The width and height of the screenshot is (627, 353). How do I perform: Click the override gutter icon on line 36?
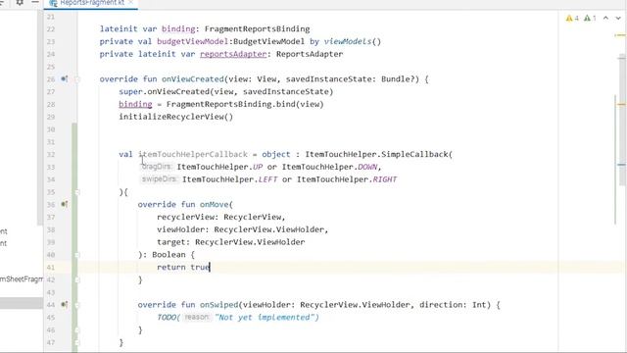pyautogui.click(x=64, y=204)
